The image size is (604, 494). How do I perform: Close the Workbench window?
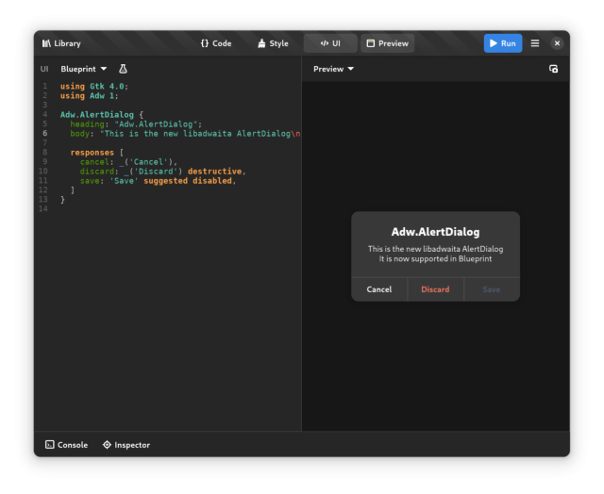557,43
